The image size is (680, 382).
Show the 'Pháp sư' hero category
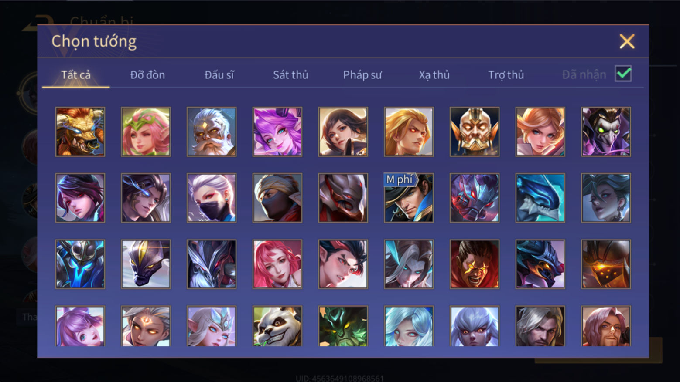click(x=362, y=75)
